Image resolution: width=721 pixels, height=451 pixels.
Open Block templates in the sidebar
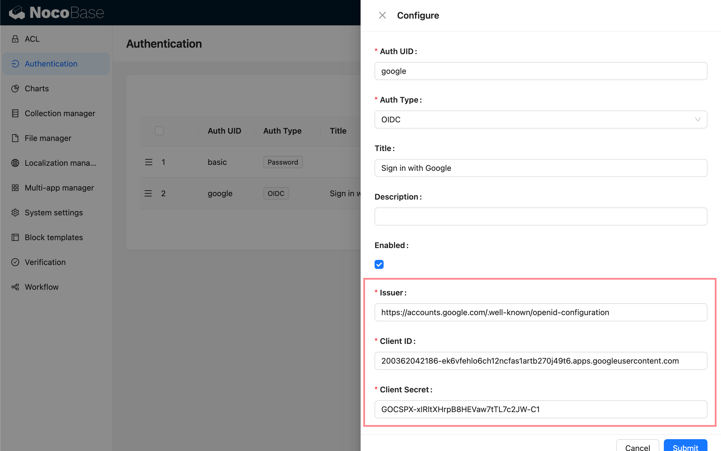pos(54,237)
